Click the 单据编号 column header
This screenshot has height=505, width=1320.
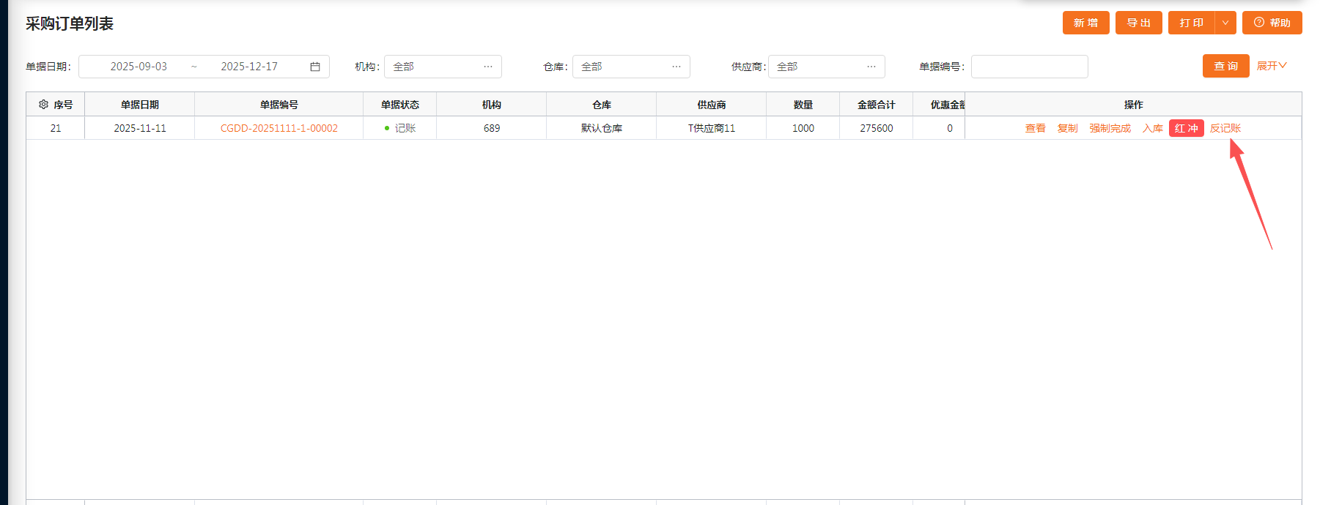pyautogui.click(x=279, y=105)
